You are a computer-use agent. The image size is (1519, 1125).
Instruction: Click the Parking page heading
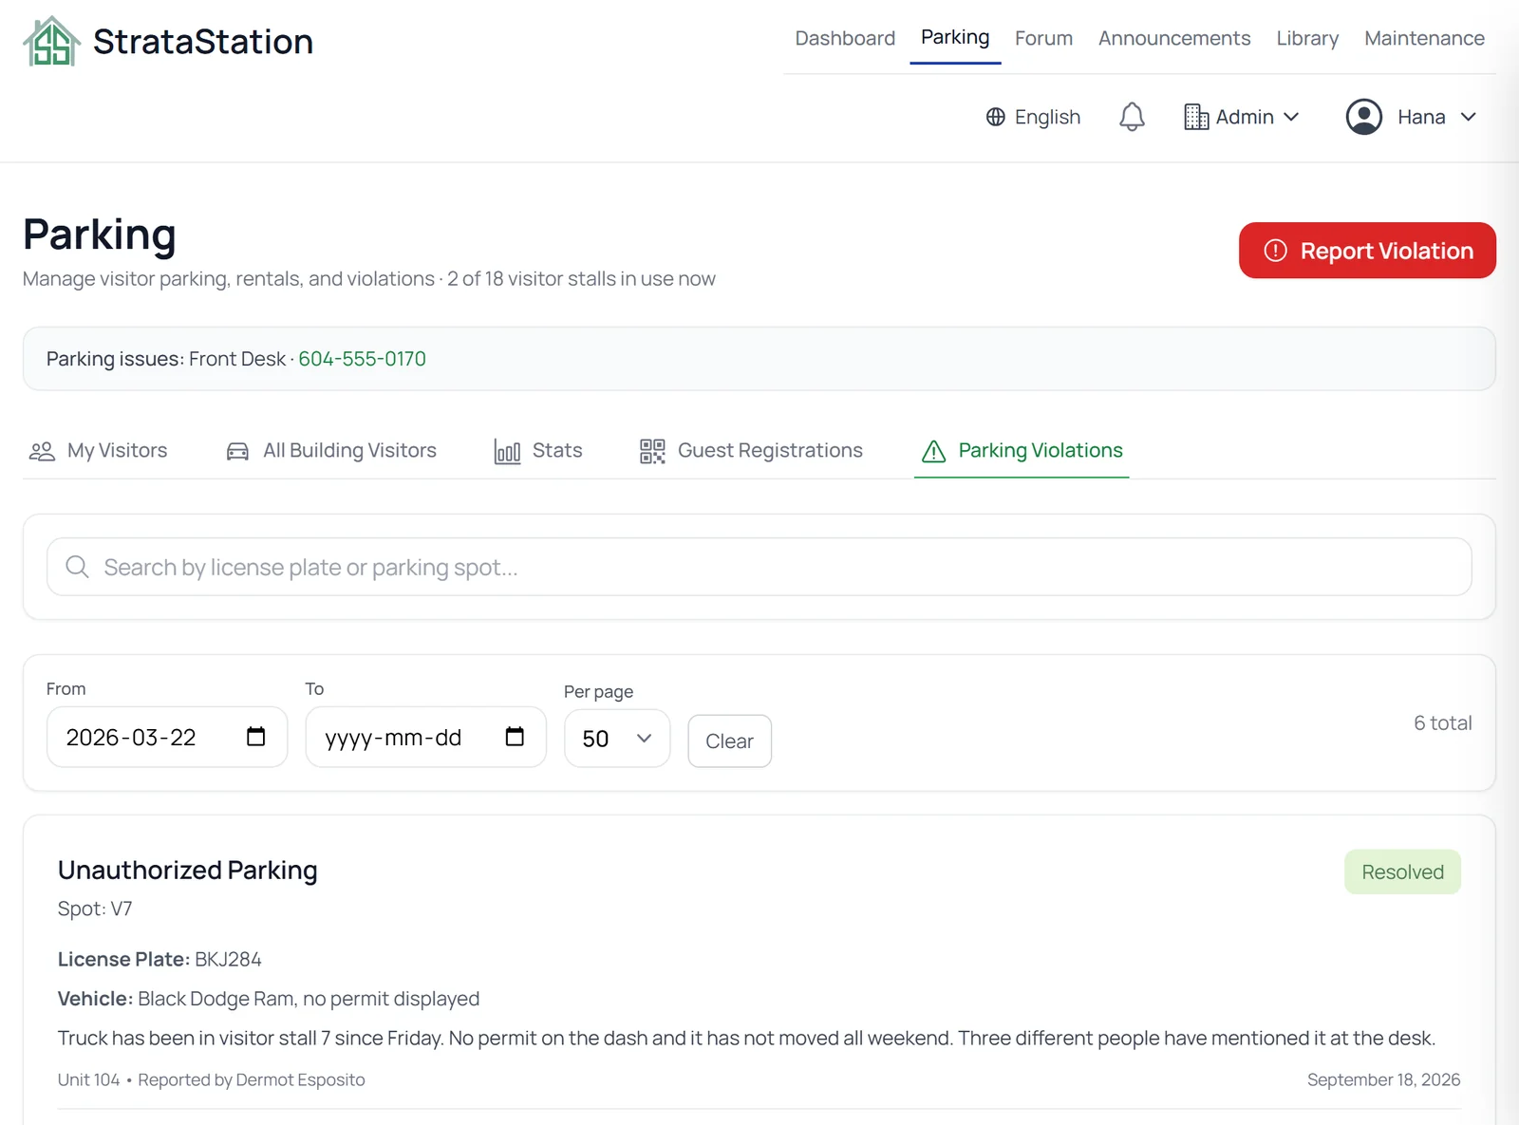(100, 234)
